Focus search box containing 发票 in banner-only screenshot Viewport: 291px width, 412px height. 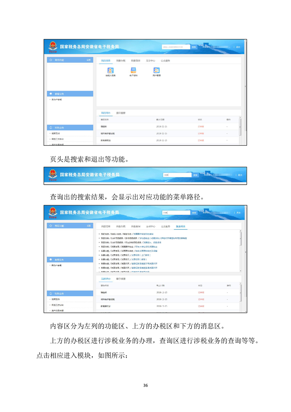(178, 175)
